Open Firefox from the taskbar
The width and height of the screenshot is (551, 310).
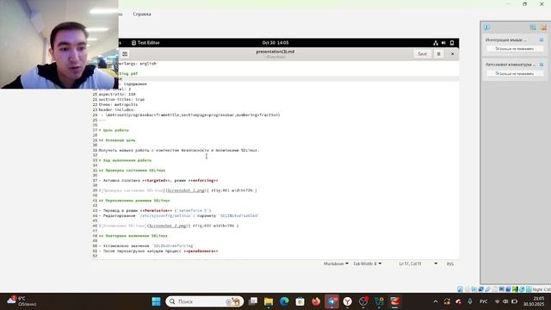coord(316,301)
